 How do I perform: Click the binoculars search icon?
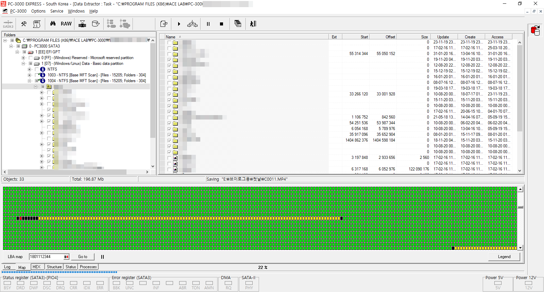[53, 24]
